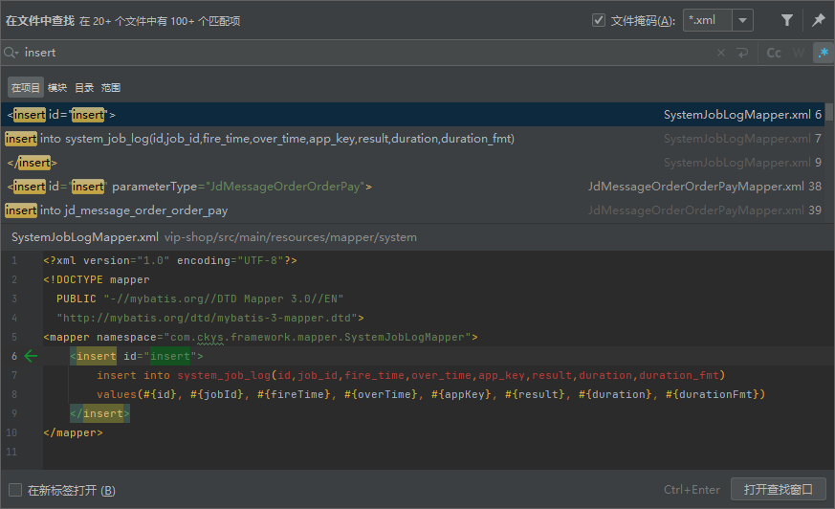The height and width of the screenshot is (509, 835).
Task: Click the mapper namespace line in preview
Action: (x=260, y=337)
